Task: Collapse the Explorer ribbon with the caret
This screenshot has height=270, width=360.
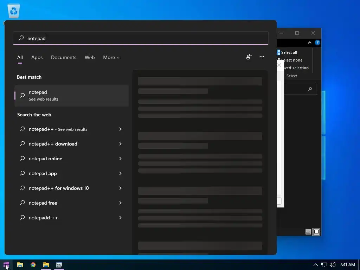Action: 310,43
